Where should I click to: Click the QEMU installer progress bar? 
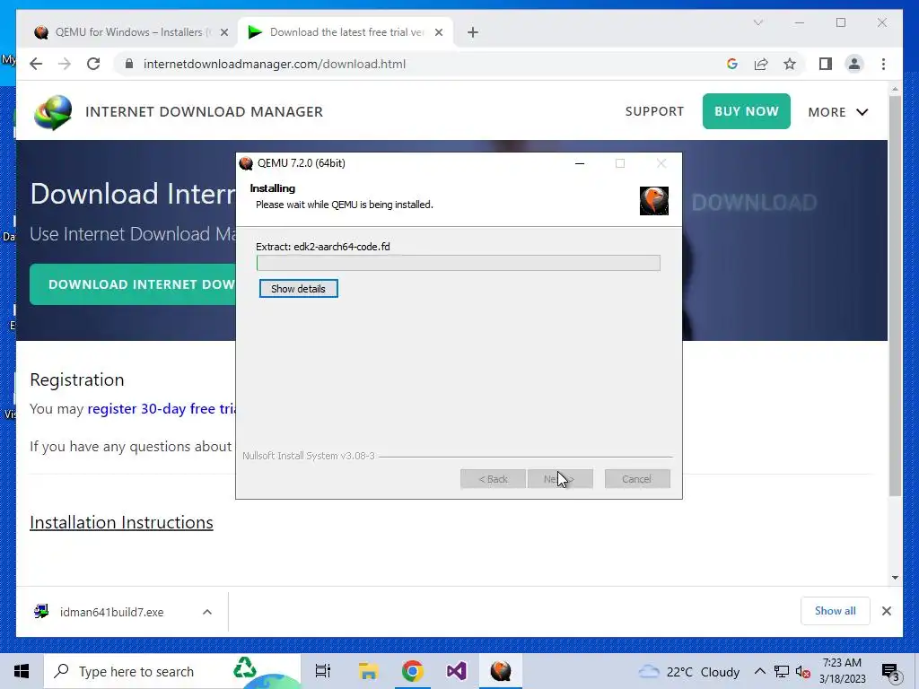[459, 263]
